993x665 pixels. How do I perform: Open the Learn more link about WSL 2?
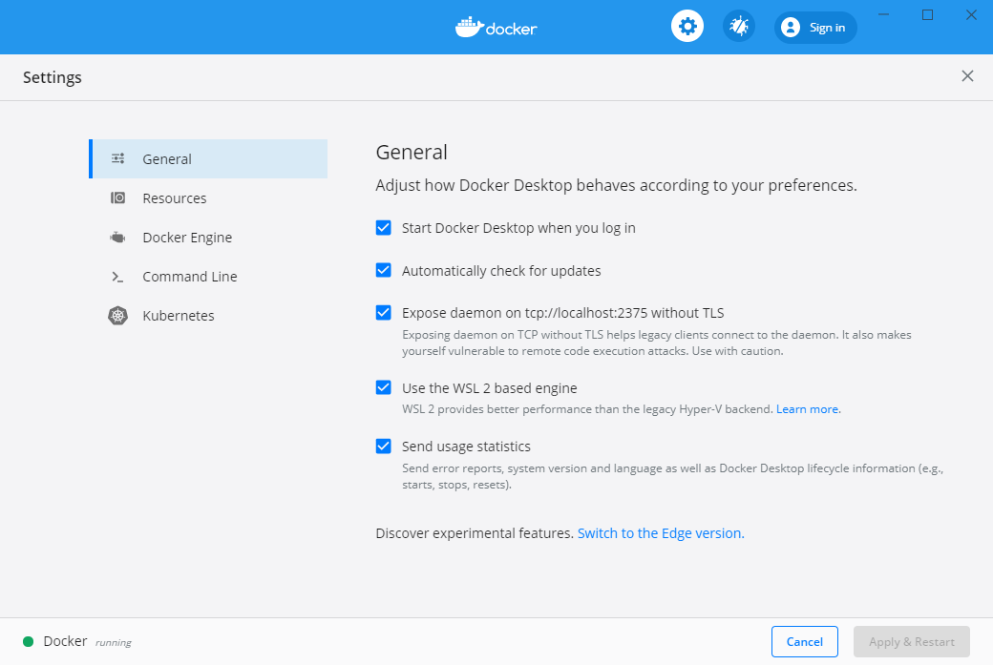click(808, 409)
